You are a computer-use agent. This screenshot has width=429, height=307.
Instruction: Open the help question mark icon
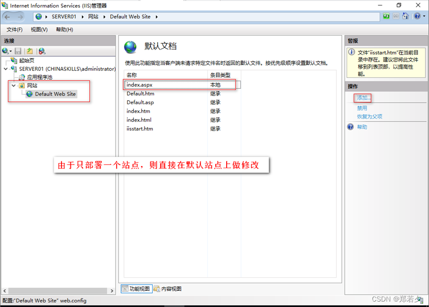pos(417,16)
